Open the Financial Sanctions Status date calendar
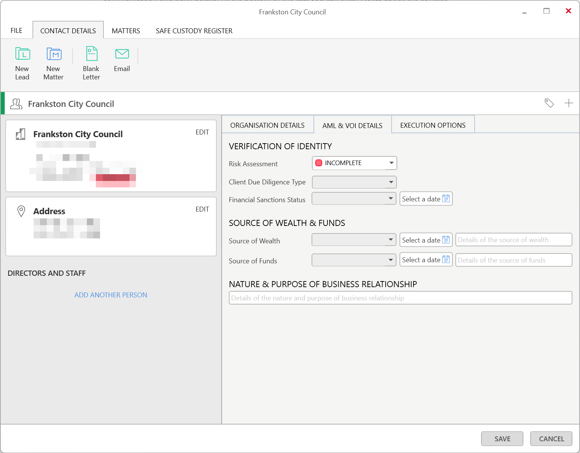 (x=446, y=199)
